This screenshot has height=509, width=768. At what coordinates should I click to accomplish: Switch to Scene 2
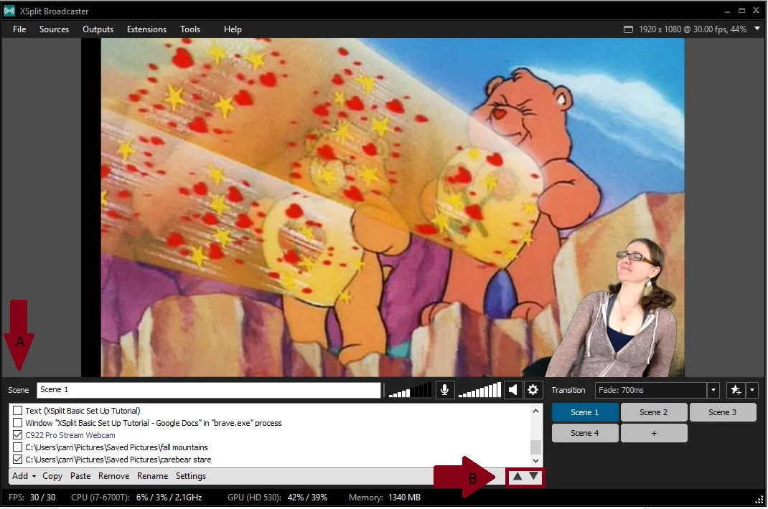click(653, 412)
